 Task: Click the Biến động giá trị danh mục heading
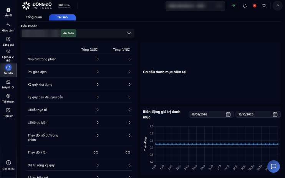[x=162, y=114]
